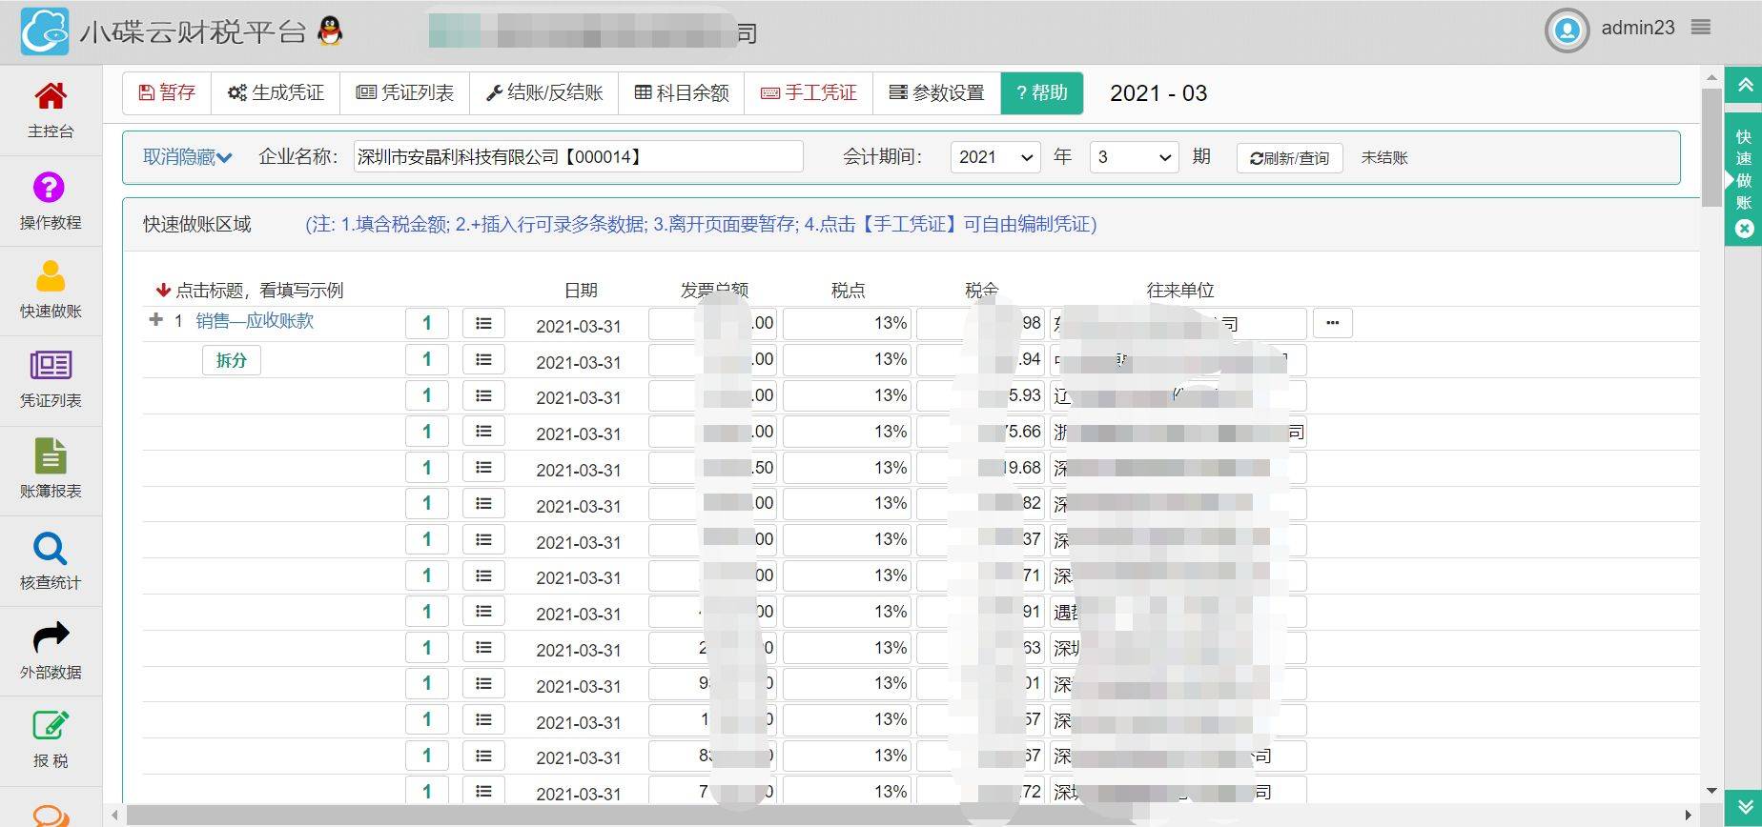Open the 主控台 home icon
This screenshot has height=827, width=1762.
tap(51, 97)
